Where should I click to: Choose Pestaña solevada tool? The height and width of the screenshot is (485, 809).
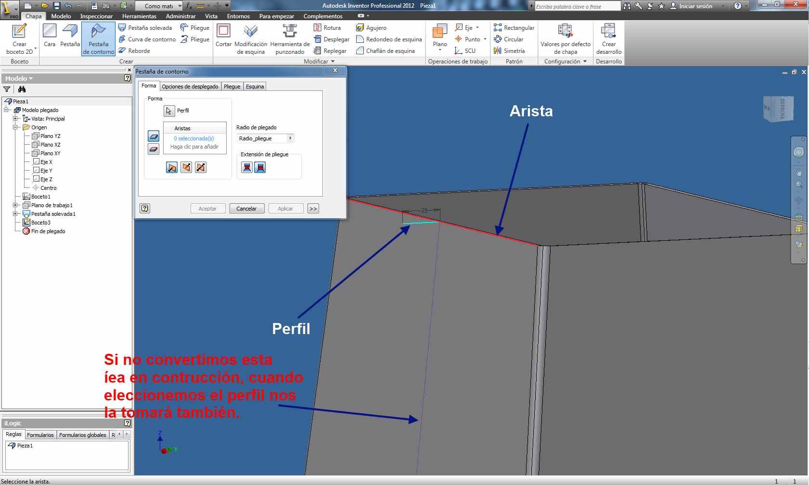[x=145, y=28]
